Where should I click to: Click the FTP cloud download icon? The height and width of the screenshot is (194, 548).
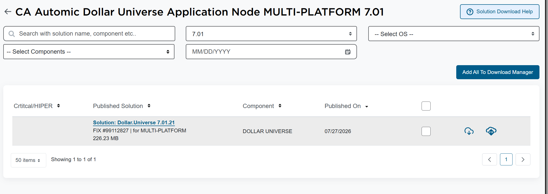(491, 131)
